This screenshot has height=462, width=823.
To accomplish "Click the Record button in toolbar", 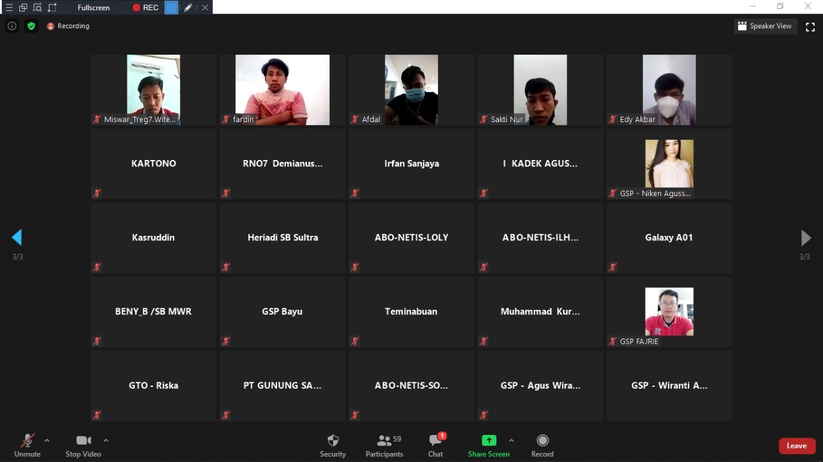I will coord(543,445).
